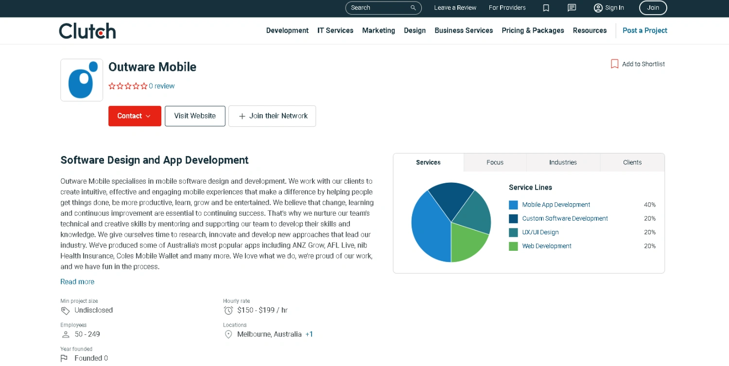Click the Sign In link

coord(614,8)
